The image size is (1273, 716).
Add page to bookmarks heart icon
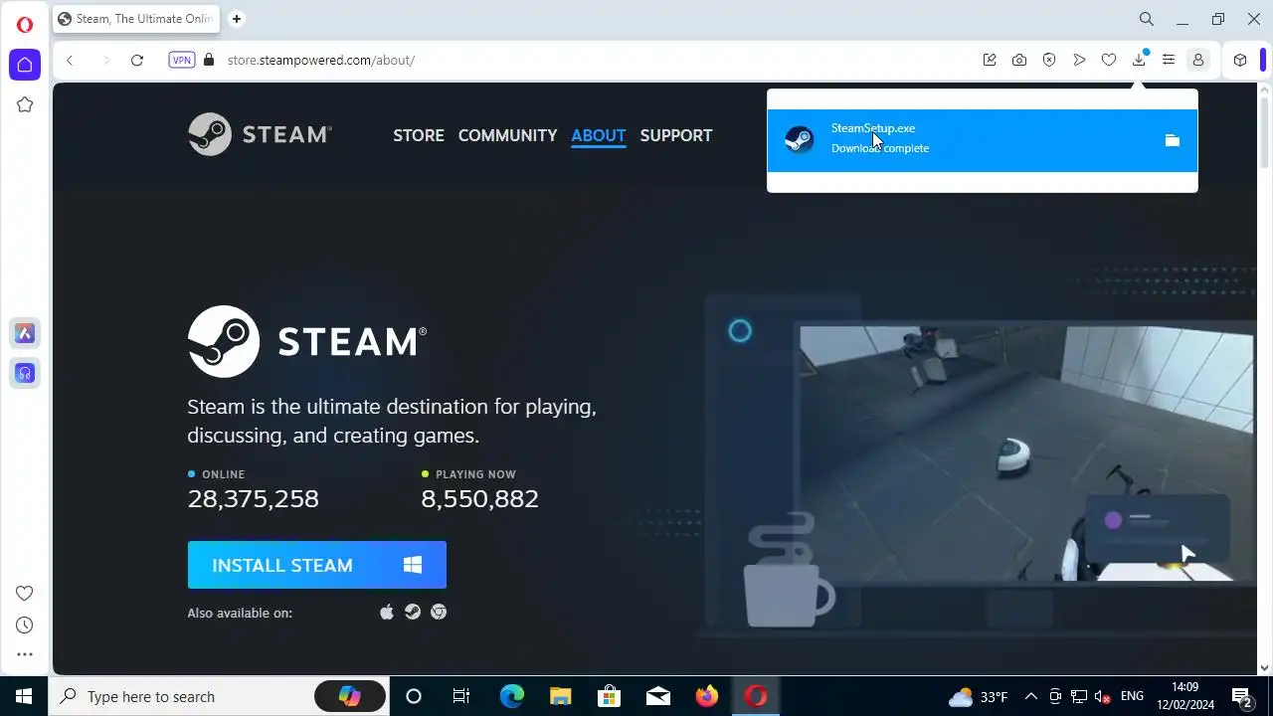point(1109,60)
